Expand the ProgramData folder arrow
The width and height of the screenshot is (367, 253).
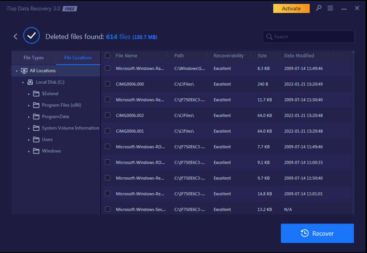click(29, 117)
